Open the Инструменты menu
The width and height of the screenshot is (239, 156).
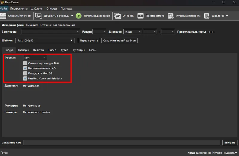(19, 9)
